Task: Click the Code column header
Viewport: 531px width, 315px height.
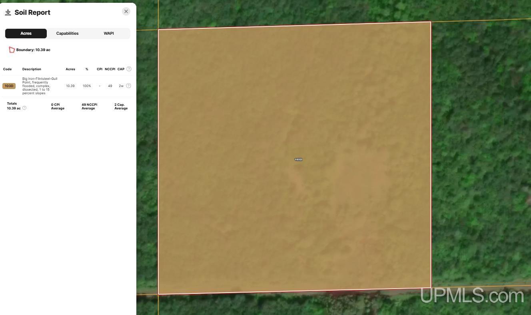Action: 7,69
